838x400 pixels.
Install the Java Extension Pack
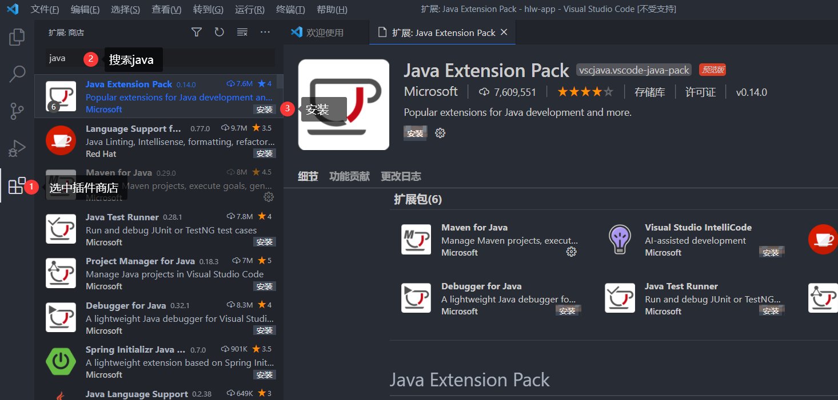pyautogui.click(x=416, y=132)
